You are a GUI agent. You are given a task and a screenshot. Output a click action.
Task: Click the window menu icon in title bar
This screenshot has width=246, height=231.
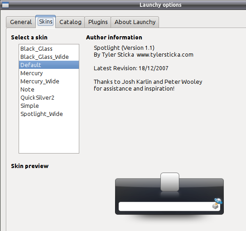5,5
